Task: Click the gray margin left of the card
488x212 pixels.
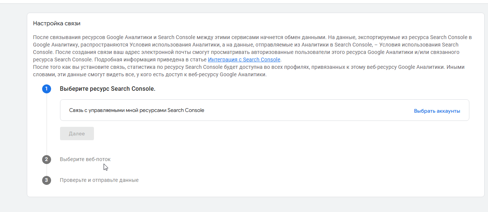Action: pyautogui.click(x=13, y=104)
